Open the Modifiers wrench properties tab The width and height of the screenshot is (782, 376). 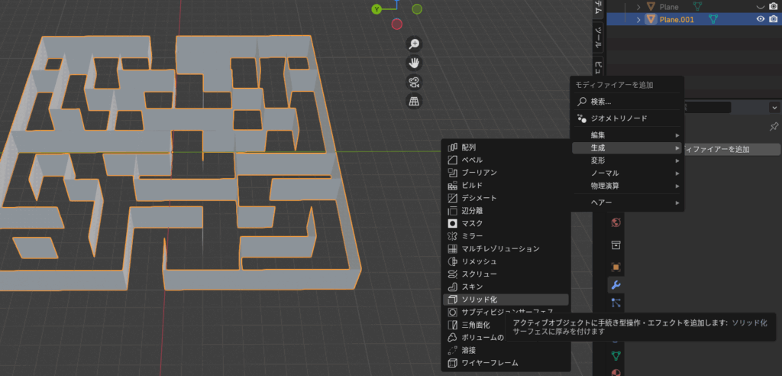pyautogui.click(x=616, y=285)
